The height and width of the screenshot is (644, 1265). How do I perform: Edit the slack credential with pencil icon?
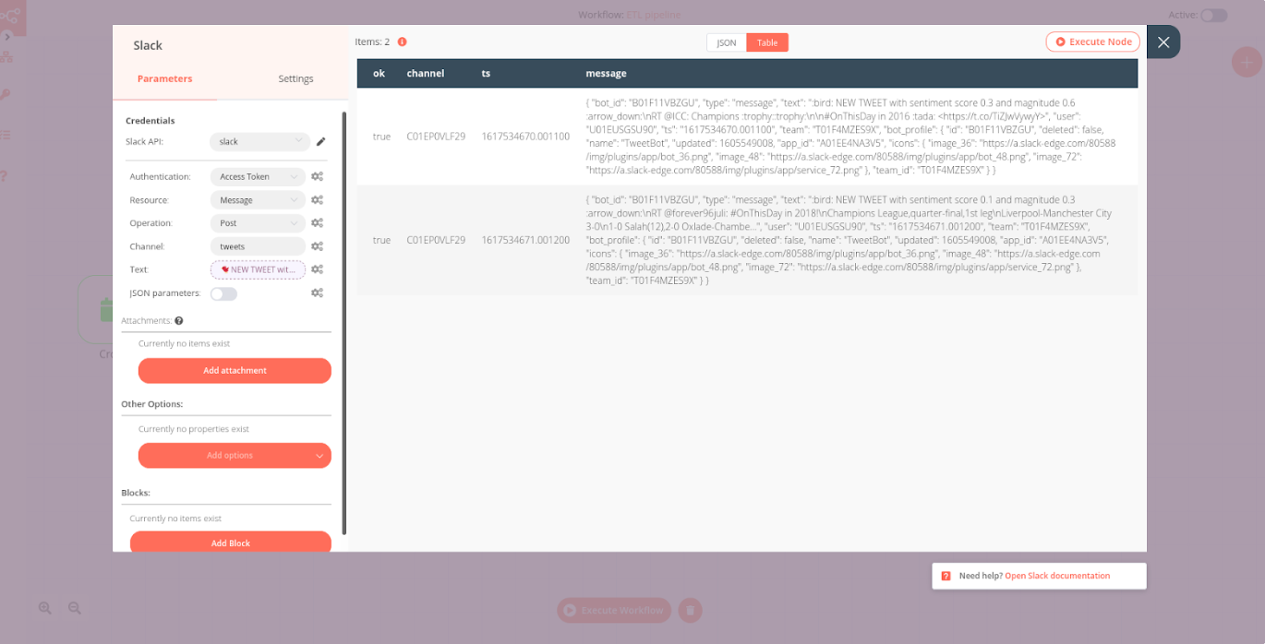320,143
